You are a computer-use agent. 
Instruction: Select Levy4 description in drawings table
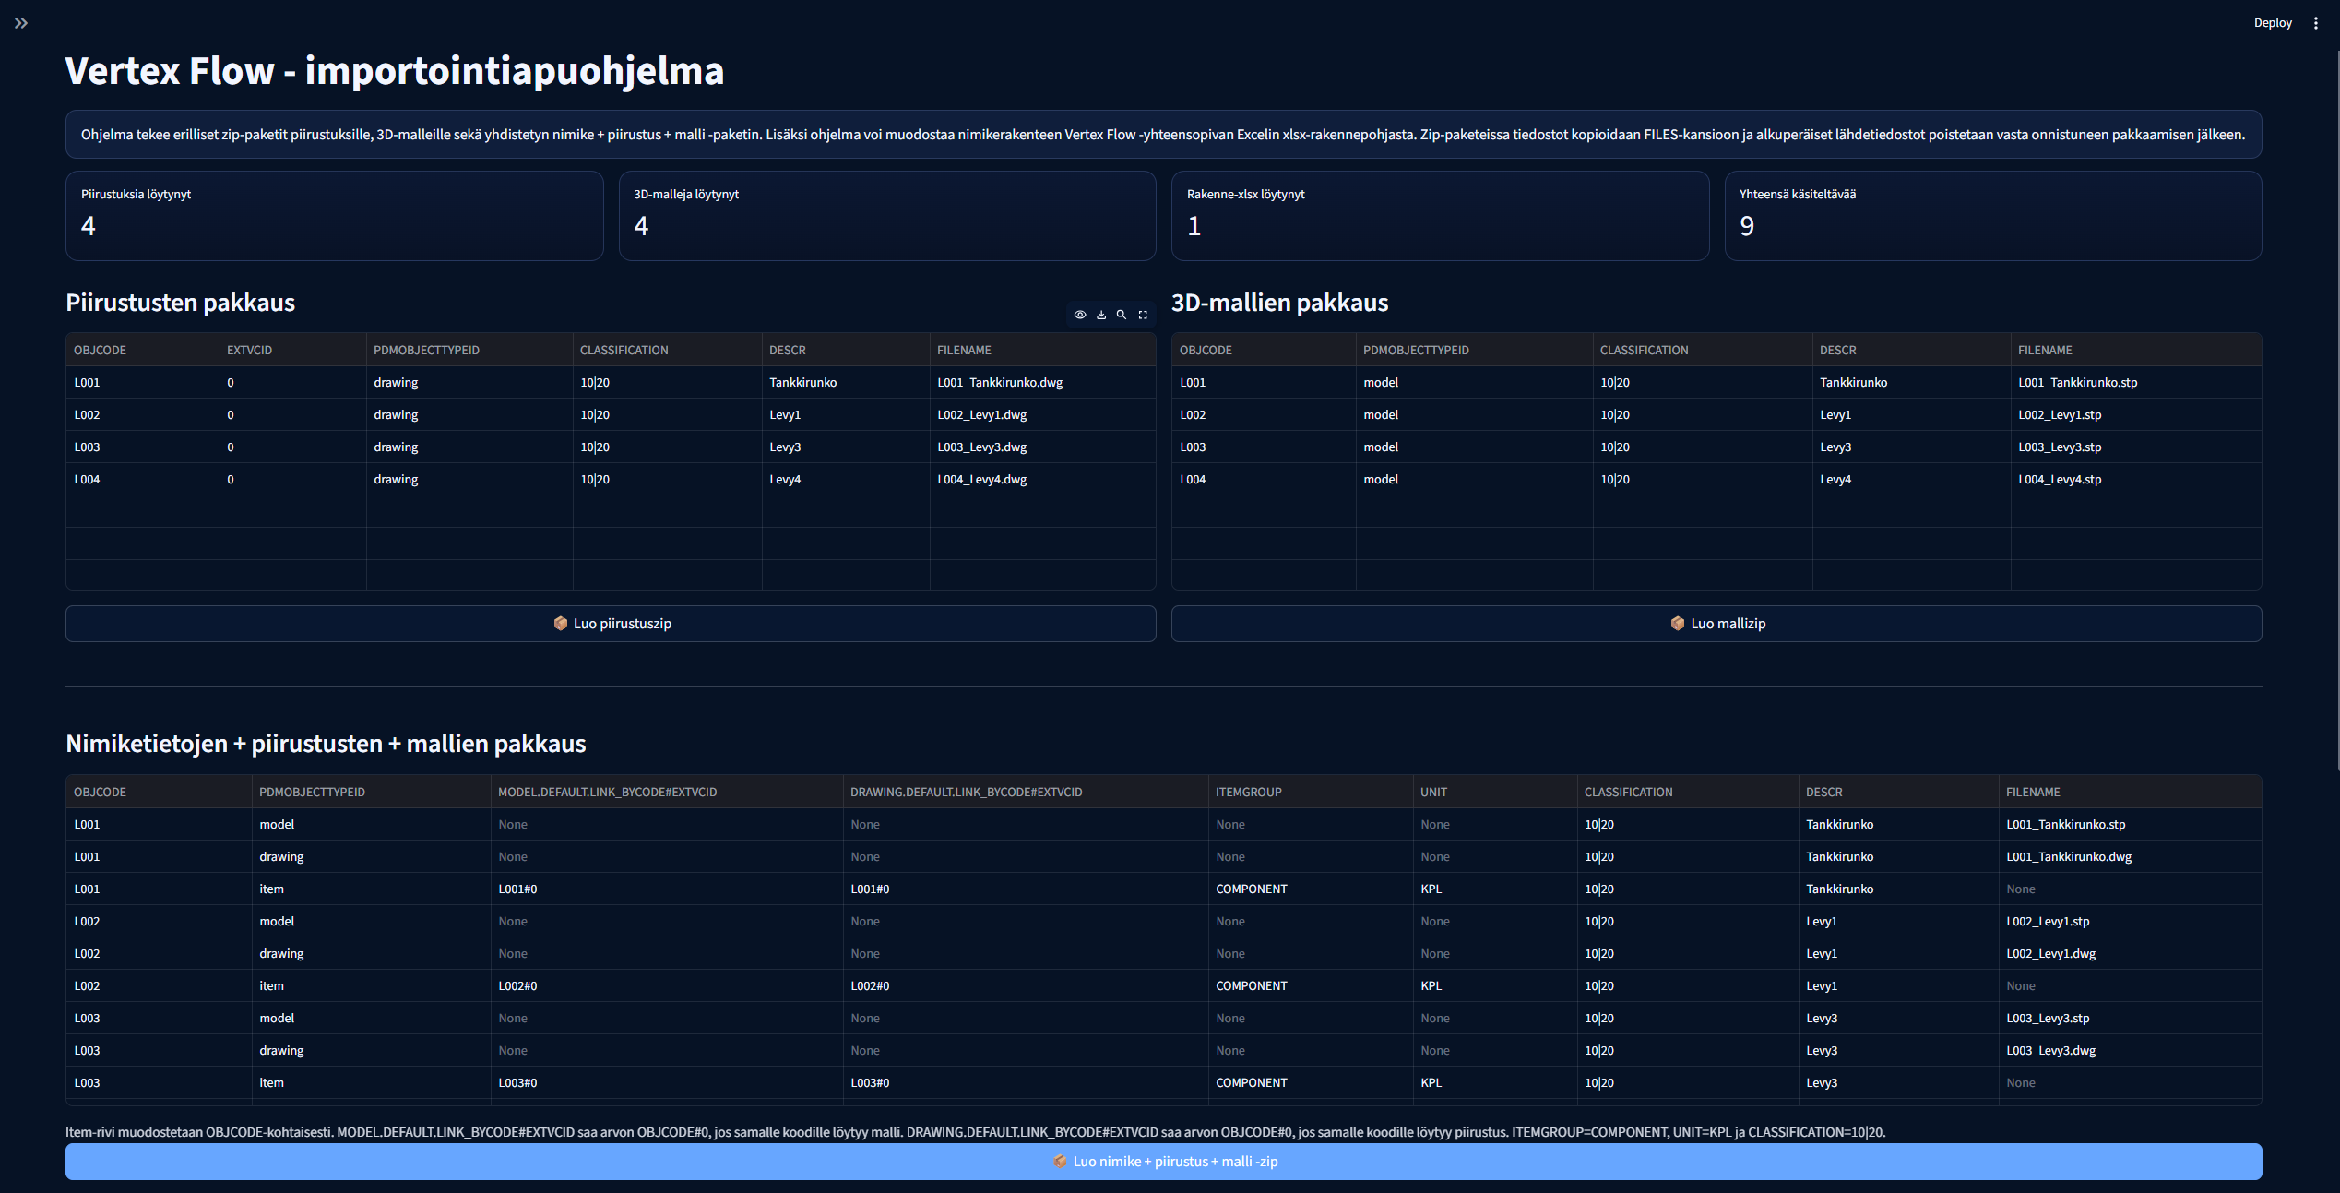pyautogui.click(x=785, y=480)
